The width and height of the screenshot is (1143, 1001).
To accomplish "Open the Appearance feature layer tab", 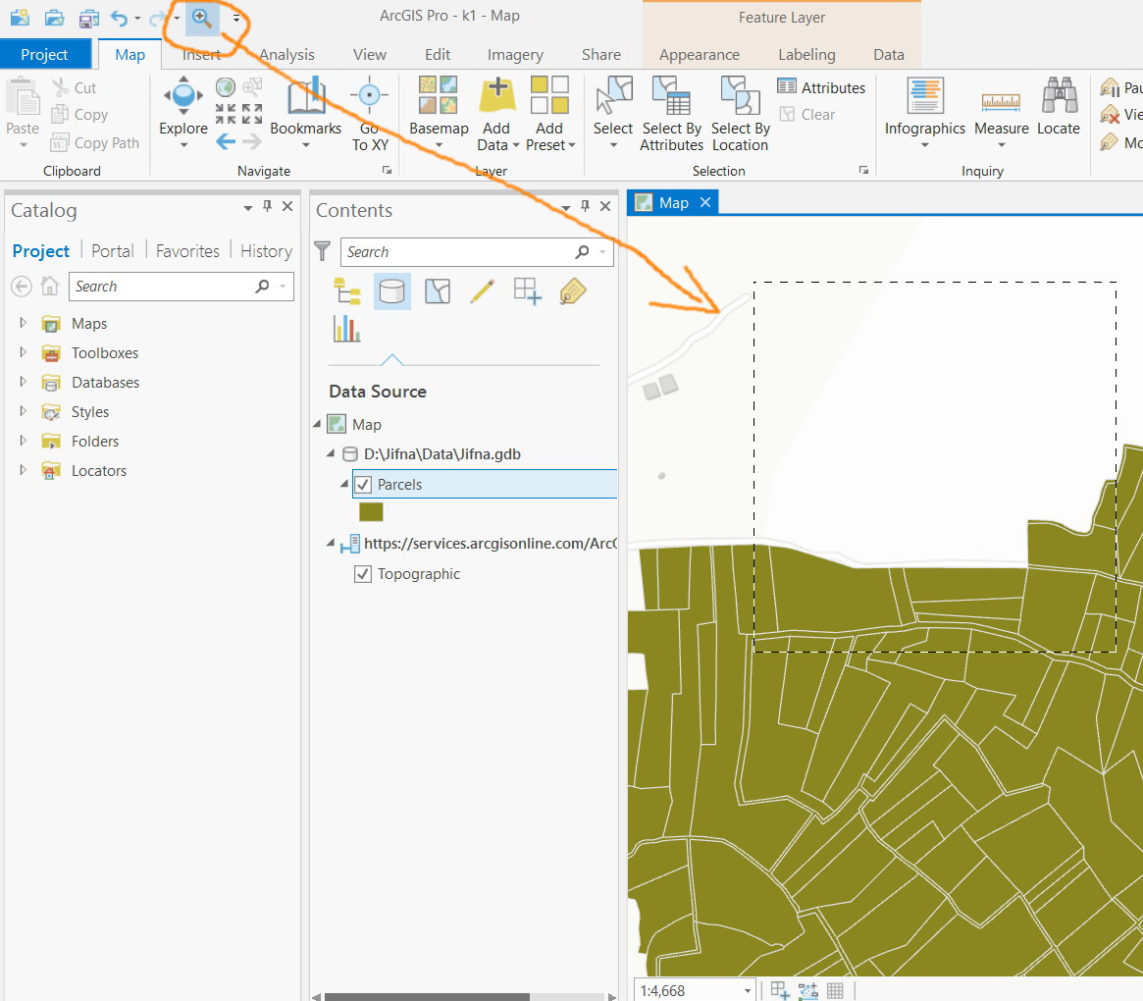I will 700,55.
